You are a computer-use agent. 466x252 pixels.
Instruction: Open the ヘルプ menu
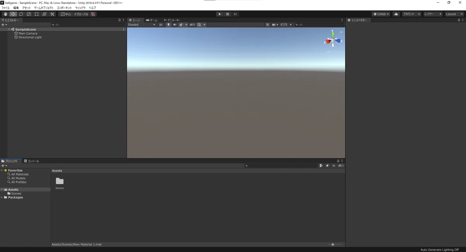92,8
